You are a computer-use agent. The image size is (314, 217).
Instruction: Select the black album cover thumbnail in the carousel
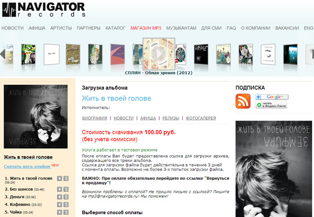coord(201,54)
